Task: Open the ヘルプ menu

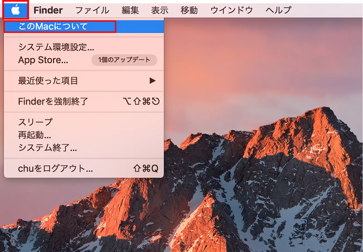Action: (278, 10)
